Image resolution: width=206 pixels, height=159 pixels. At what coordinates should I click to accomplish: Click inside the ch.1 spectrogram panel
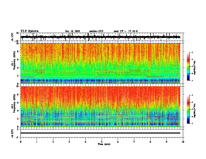coord(100,63)
